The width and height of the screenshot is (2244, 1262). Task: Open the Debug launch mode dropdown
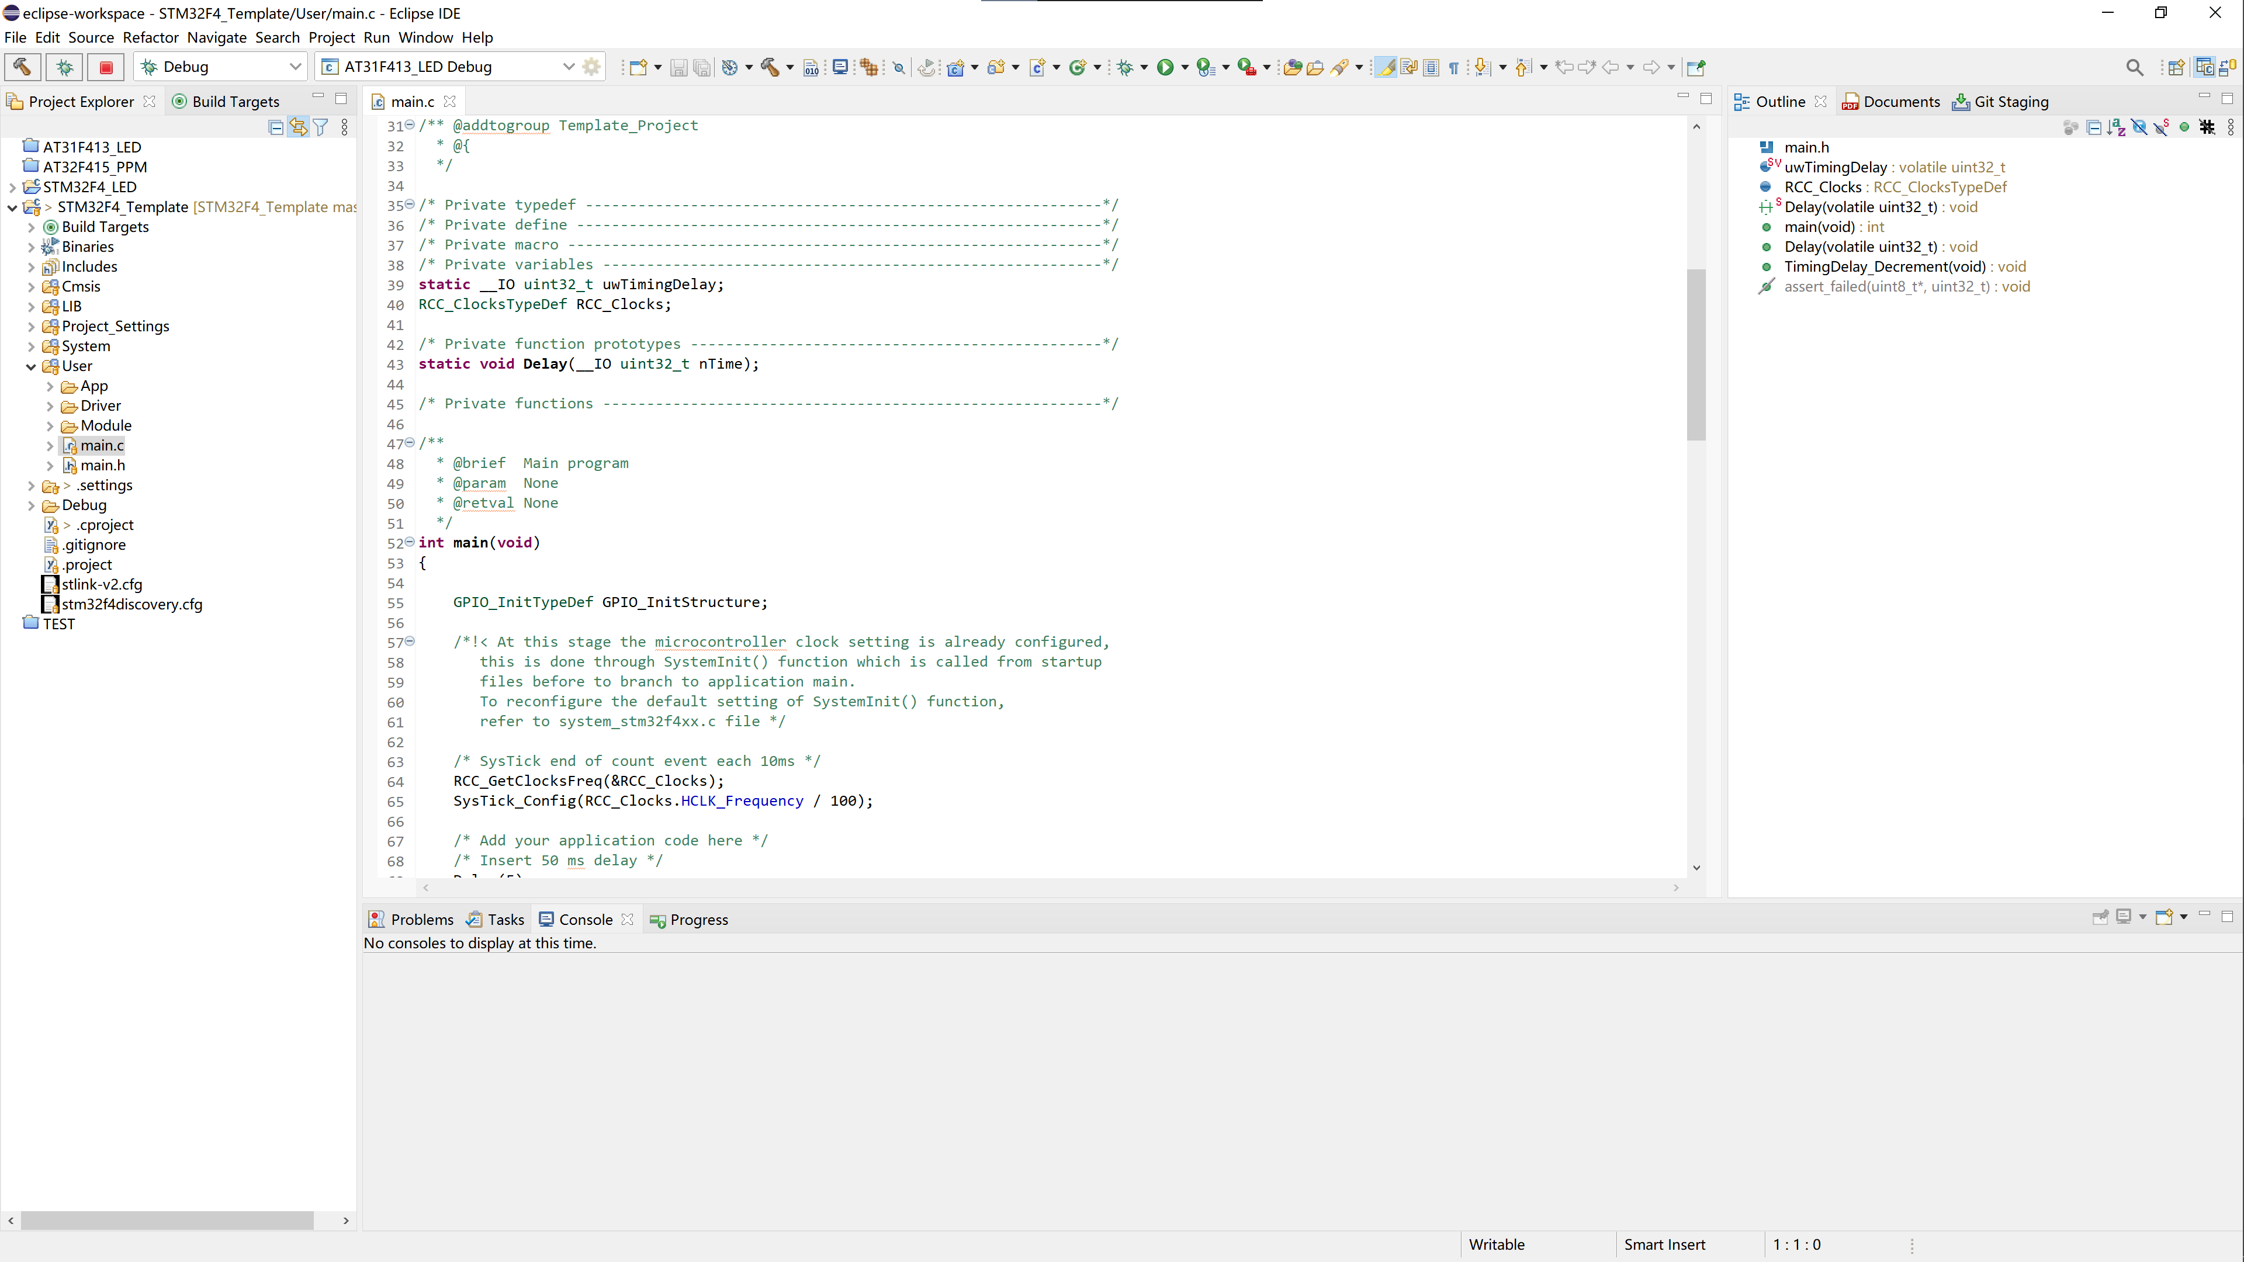pos(295,67)
